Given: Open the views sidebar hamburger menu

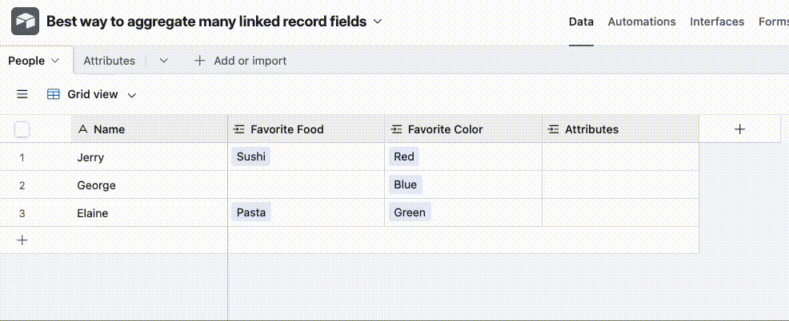Looking at the screenshot, I should [22, 94].
